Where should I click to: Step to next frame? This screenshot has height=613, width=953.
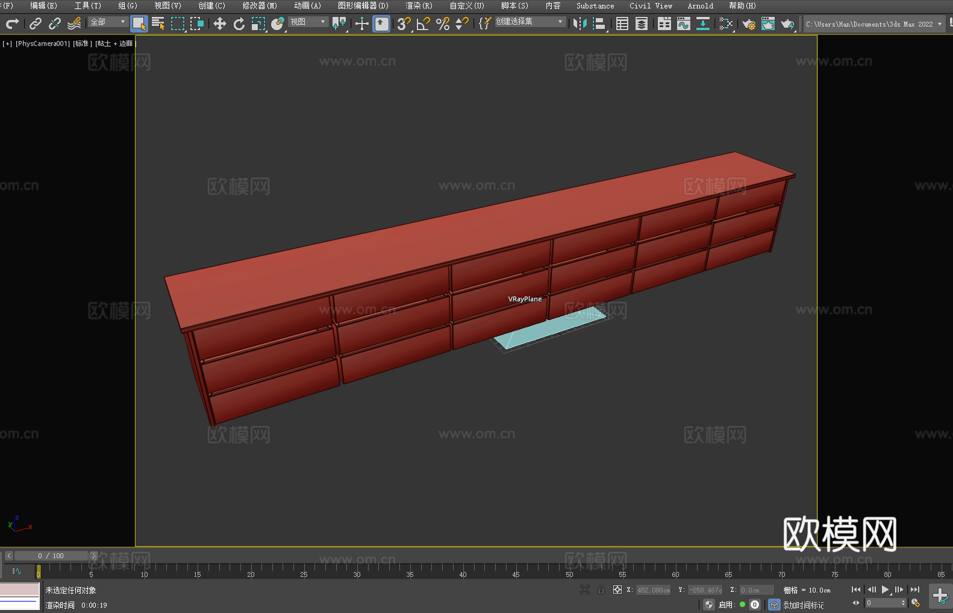(899, 589)
